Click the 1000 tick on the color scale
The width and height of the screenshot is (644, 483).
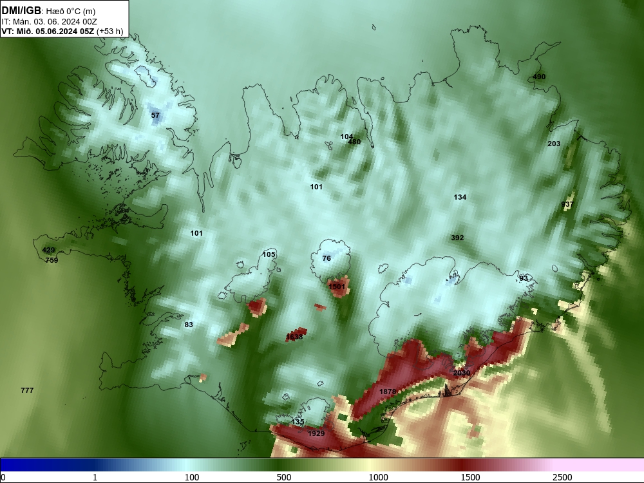point(378,477)
